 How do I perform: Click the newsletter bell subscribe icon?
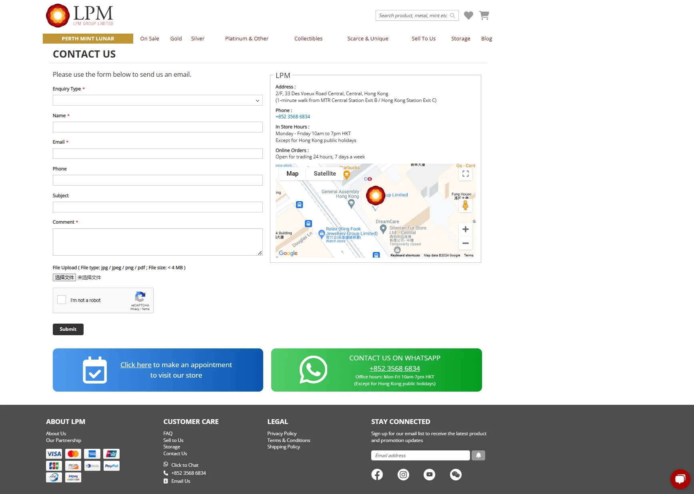coord(478,455)
